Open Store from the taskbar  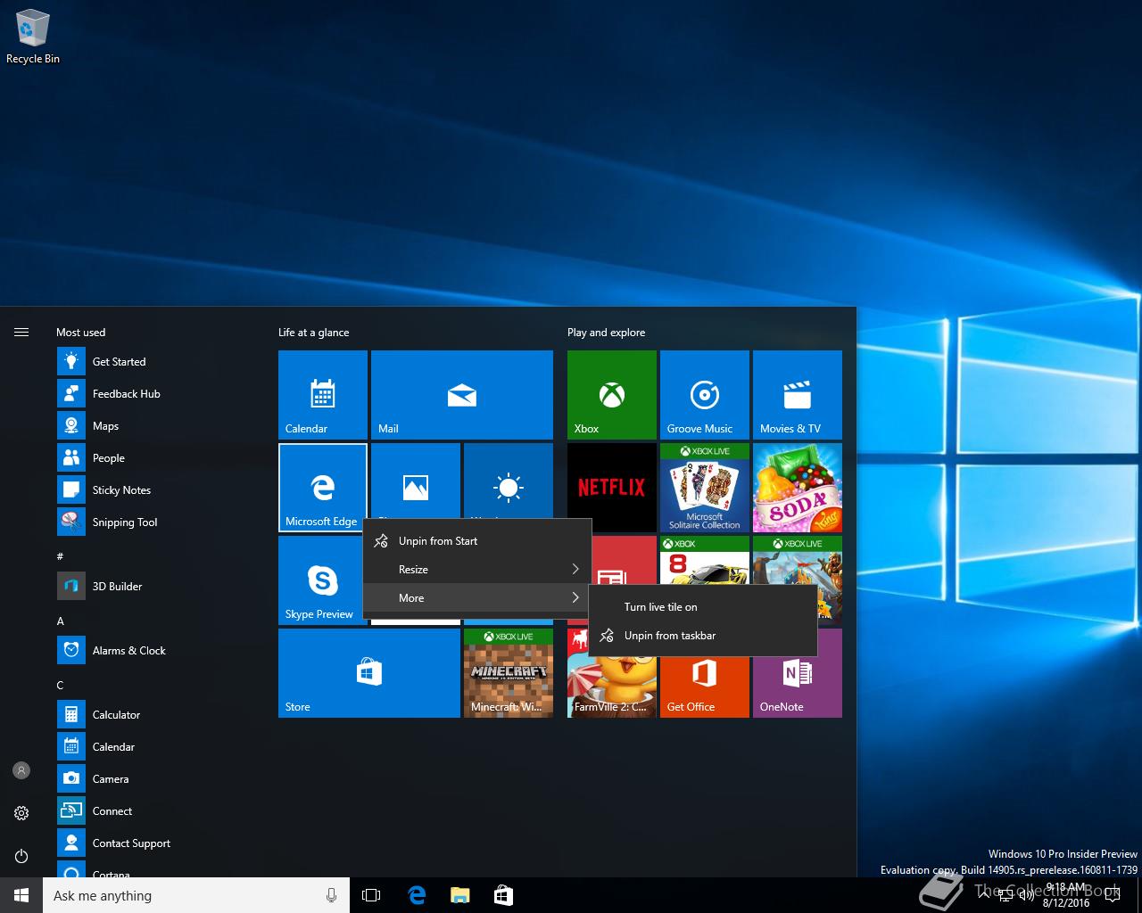click(x=503, y=895)
